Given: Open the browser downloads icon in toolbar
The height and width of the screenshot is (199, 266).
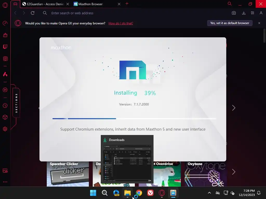Looking at the screenshot, I should [x=244, y=13].
